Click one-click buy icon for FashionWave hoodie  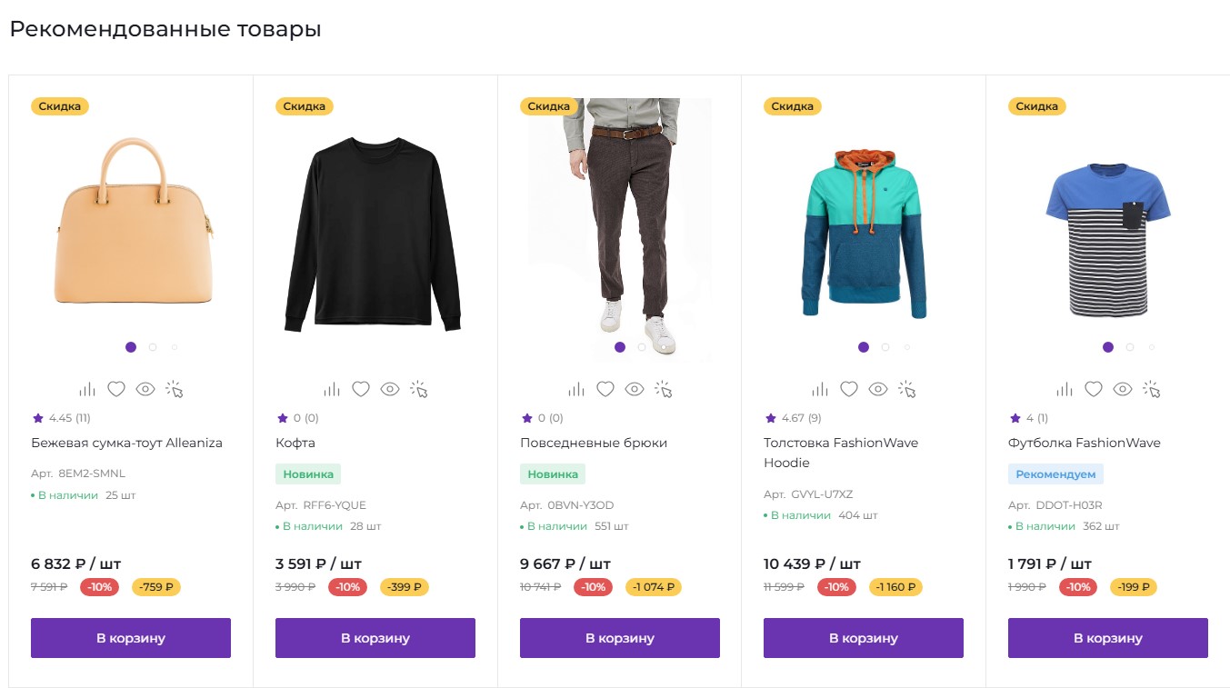pyautogui.click(x=907, y=389)
